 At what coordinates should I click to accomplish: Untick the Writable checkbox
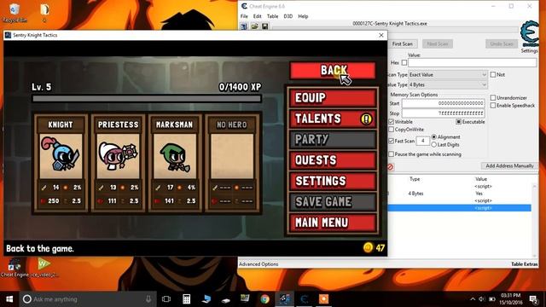pos(391,122)
